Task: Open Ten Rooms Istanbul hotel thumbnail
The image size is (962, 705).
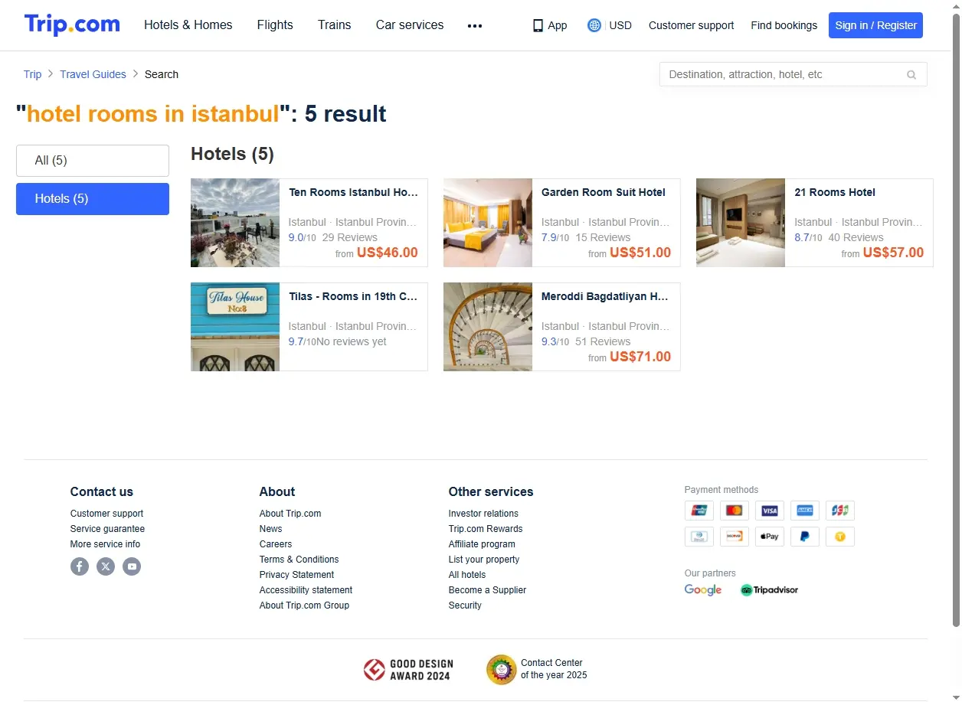Action: click(x=235, y=223)
